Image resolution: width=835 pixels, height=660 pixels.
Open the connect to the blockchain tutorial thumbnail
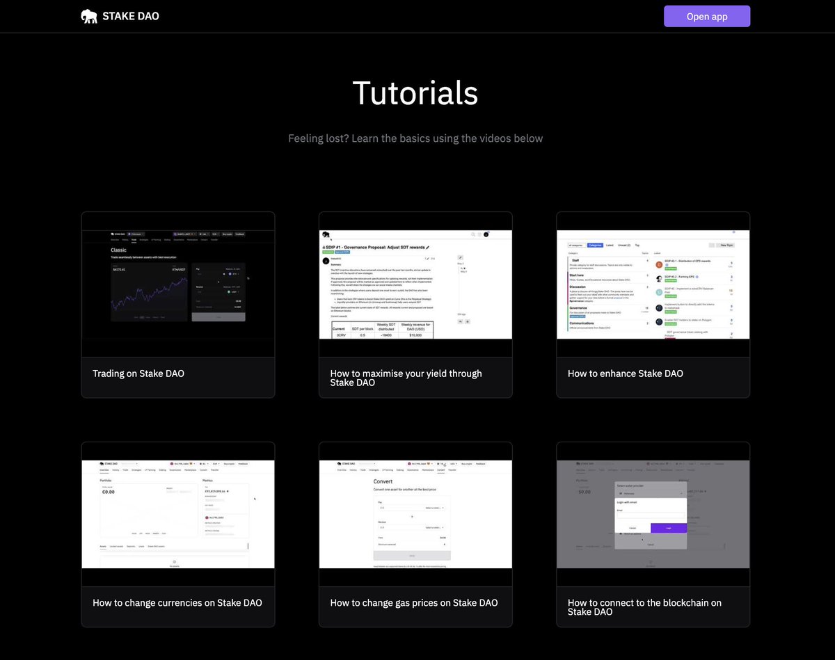pos(653,514)
